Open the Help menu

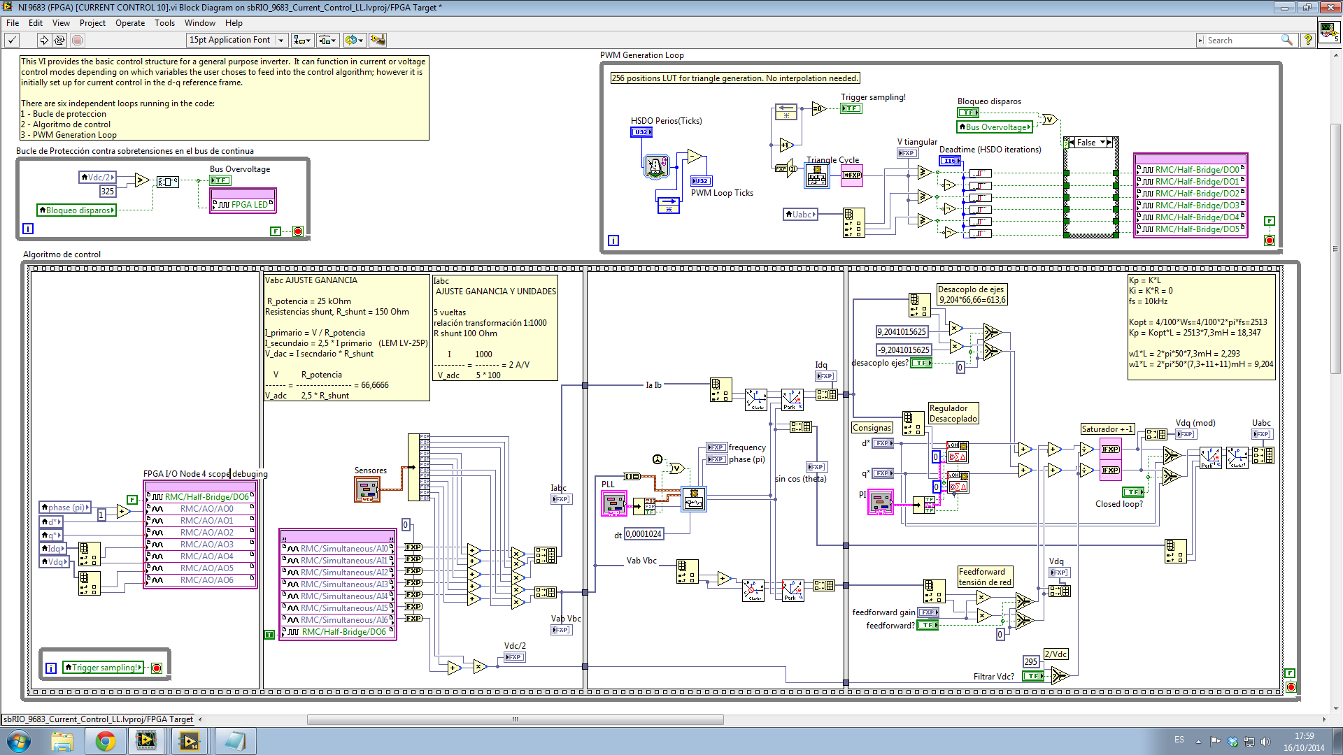pos(234,23)
